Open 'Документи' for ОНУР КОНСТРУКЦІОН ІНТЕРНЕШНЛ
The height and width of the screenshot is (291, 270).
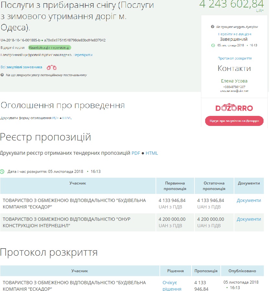click(x=249, y=219)
